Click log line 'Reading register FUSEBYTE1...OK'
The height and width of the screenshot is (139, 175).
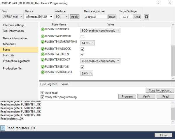click(21, 105)
